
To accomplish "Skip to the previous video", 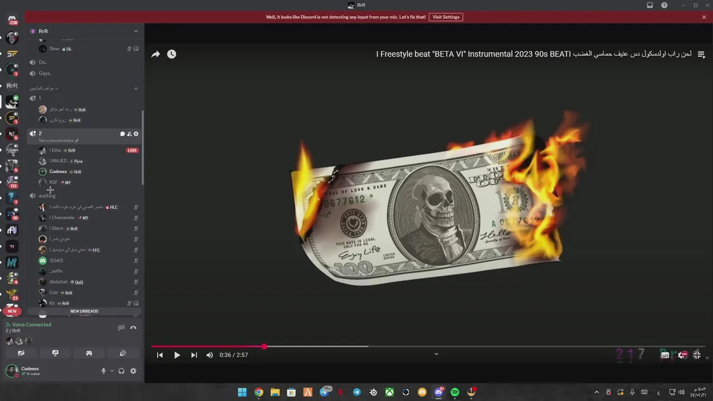I will coord(160,355).
